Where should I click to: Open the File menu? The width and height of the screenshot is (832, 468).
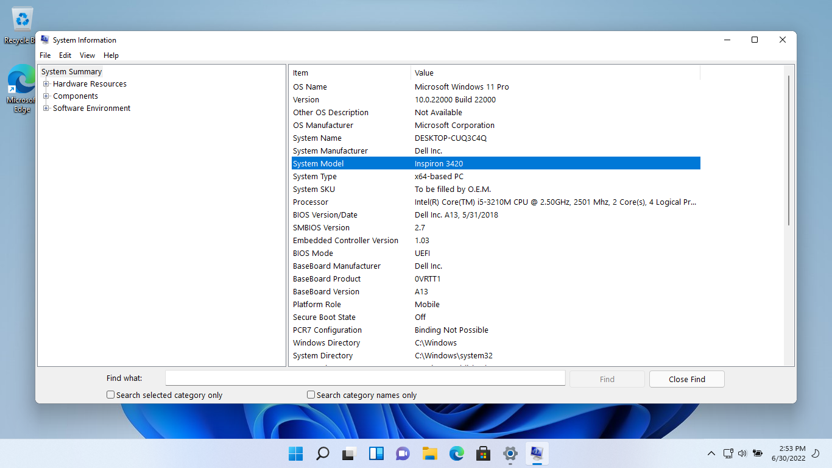point(45,55)
